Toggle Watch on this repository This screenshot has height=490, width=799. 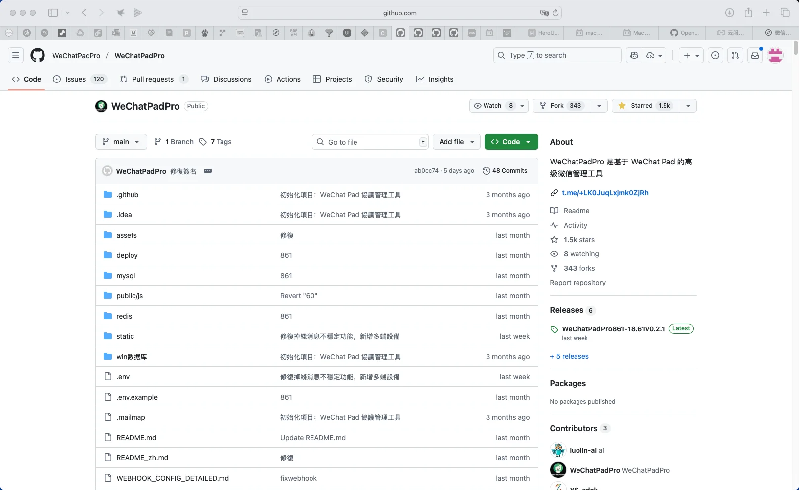click(493, 106)
